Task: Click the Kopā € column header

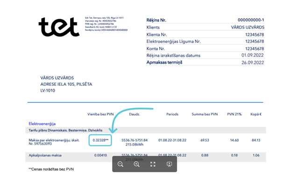Action: [256, 114]
